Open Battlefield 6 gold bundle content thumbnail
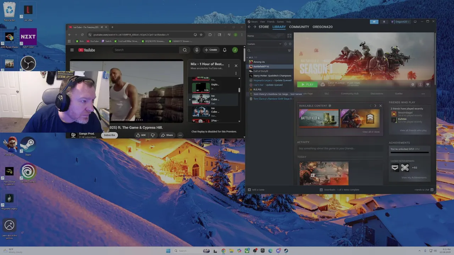This screenshot has width=454, height=255. [319, 118]
